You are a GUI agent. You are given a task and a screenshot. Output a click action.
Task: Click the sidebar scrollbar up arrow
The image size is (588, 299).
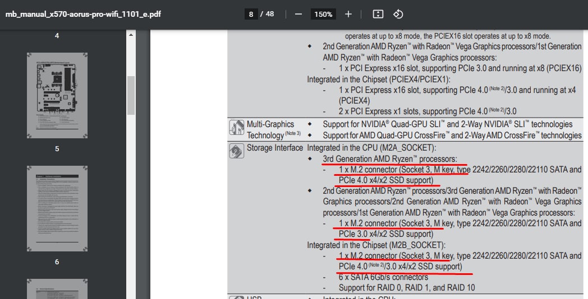click(131, 35)
